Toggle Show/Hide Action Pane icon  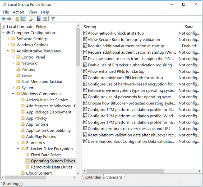point(45,19)
